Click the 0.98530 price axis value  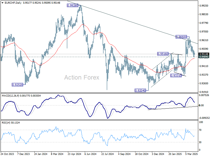(204, 14)
